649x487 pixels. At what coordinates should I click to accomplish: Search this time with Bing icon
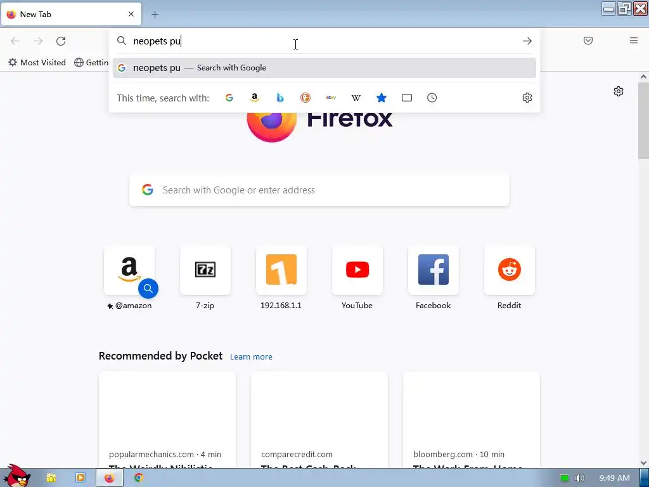280,98
